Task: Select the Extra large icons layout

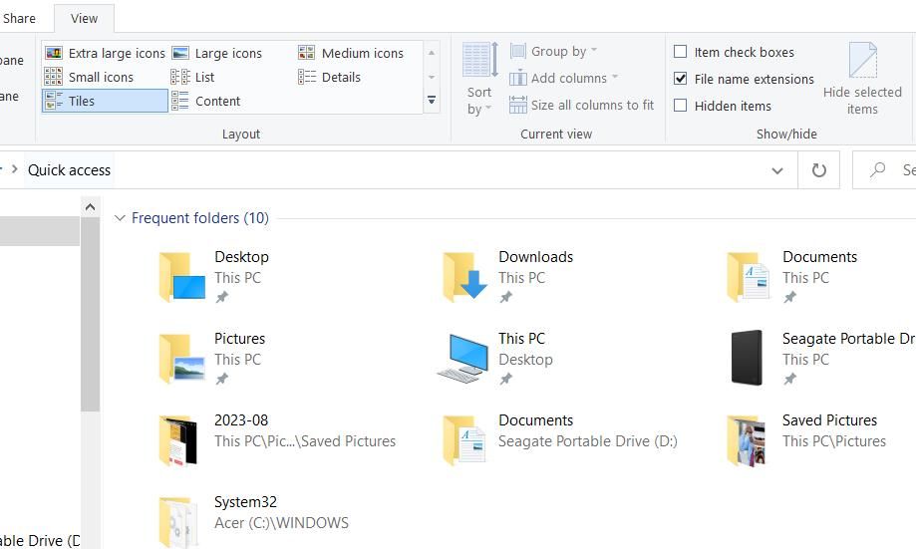Action: 105,53
